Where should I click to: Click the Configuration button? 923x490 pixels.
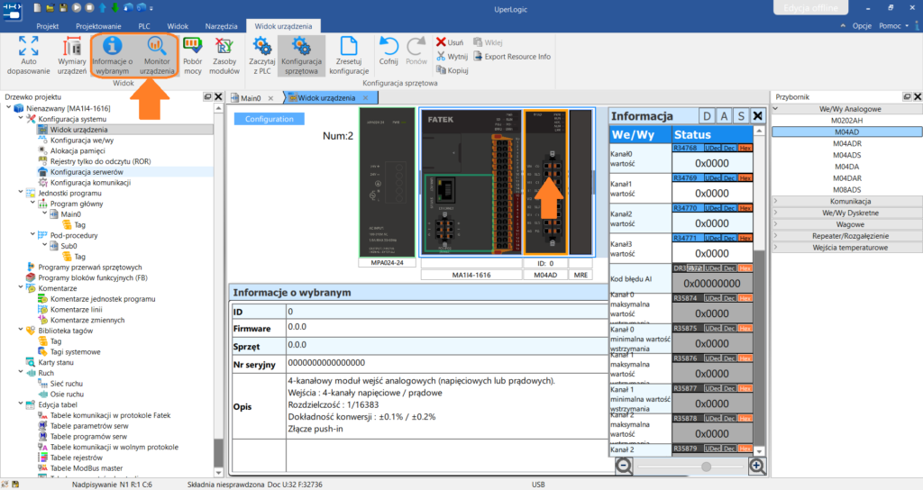point(269,119)
